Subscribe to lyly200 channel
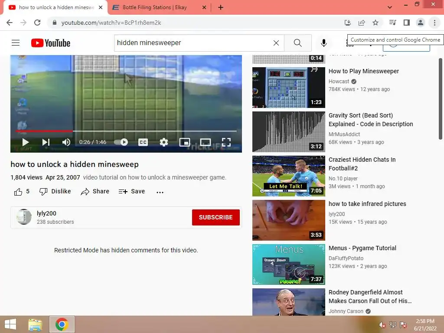The height and width of the screenshot is (333, 444). [216, 218]
